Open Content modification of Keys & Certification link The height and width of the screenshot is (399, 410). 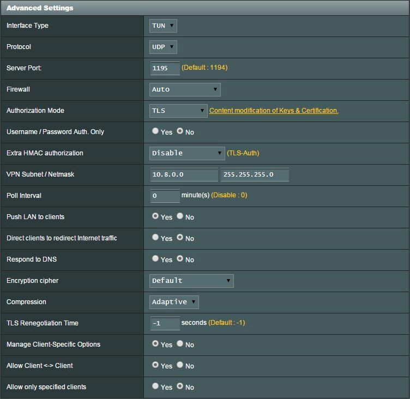click(x=274, y=110)
